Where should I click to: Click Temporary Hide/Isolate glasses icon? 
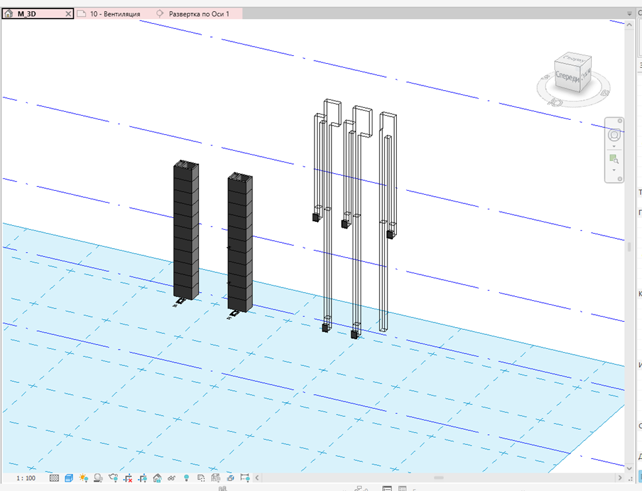(x=171, y=478)
